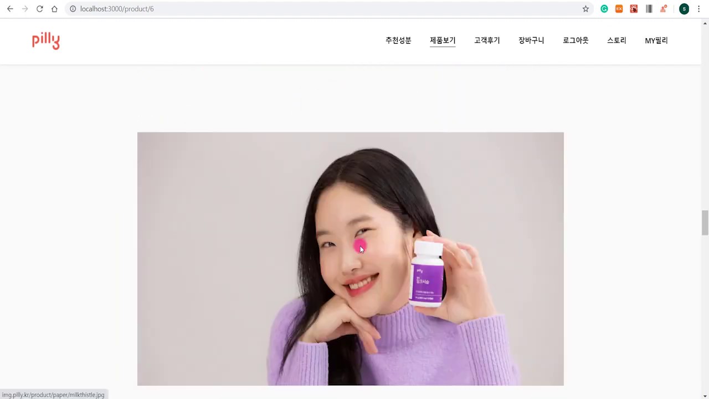Open the gray striped extension icon
The height and width of the screenshot is (399, 709).
649,9
